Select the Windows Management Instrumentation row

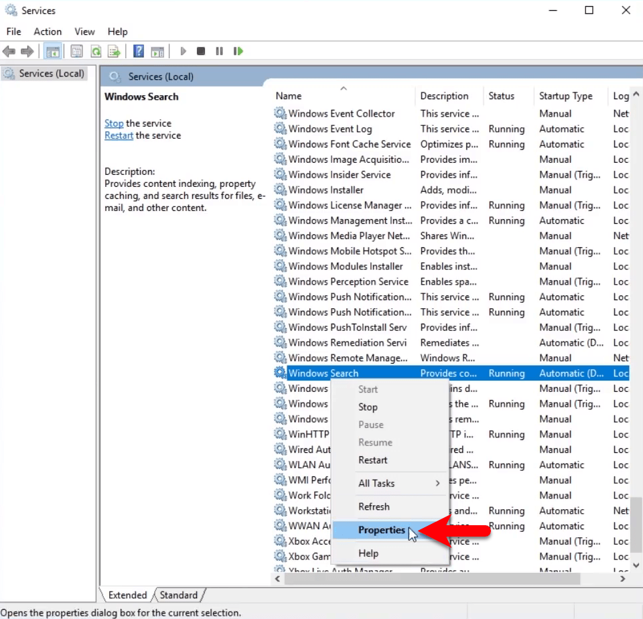(x=451, y=220)
